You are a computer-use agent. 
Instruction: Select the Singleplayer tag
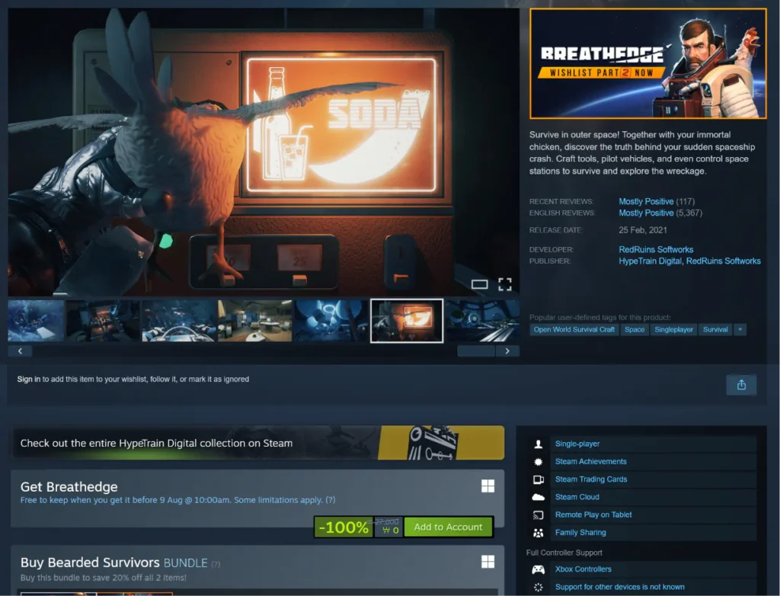pyautogui.click(x=673, y=329)
